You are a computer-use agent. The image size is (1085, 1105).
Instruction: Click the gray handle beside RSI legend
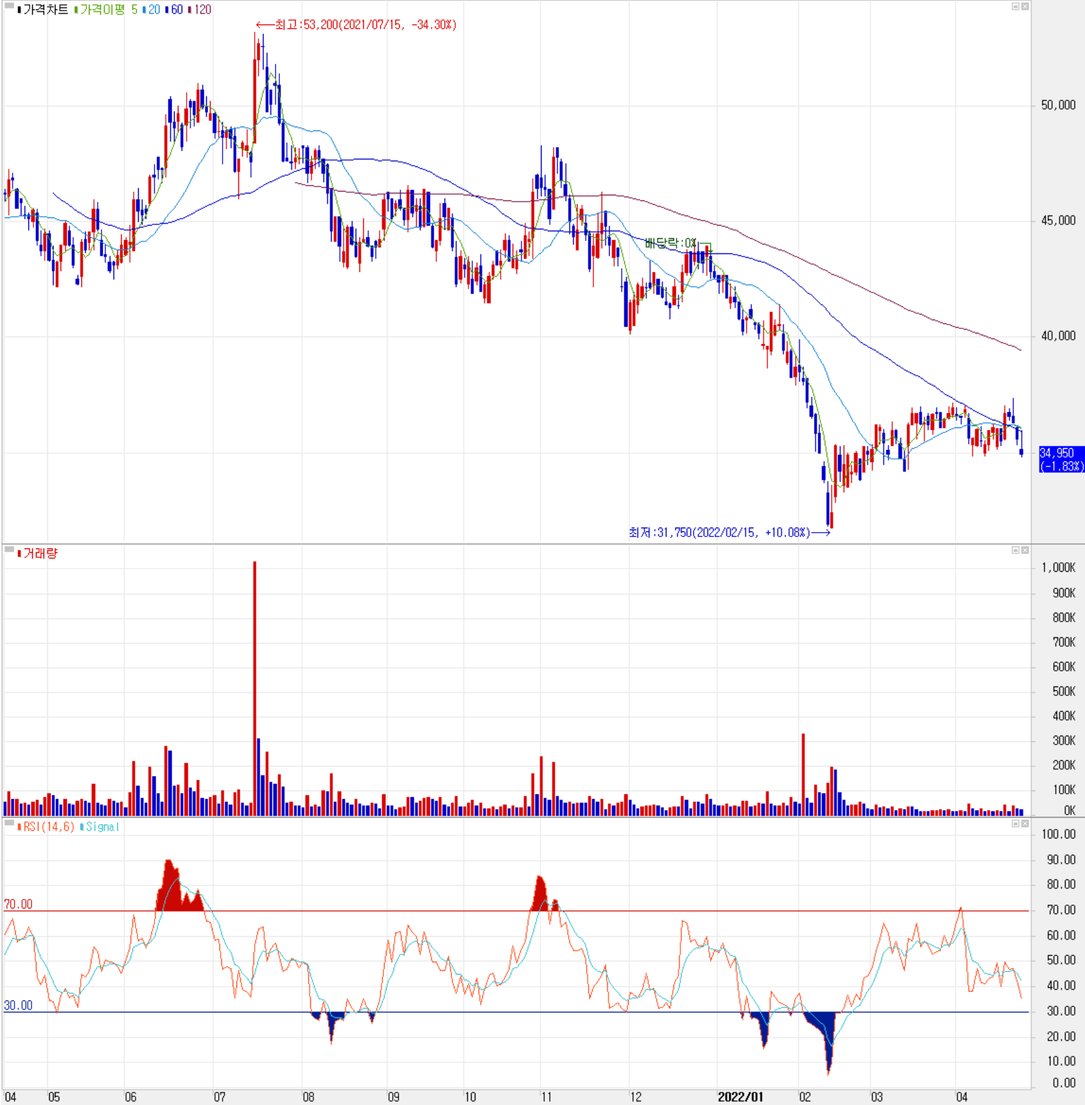tap(9, 823)
